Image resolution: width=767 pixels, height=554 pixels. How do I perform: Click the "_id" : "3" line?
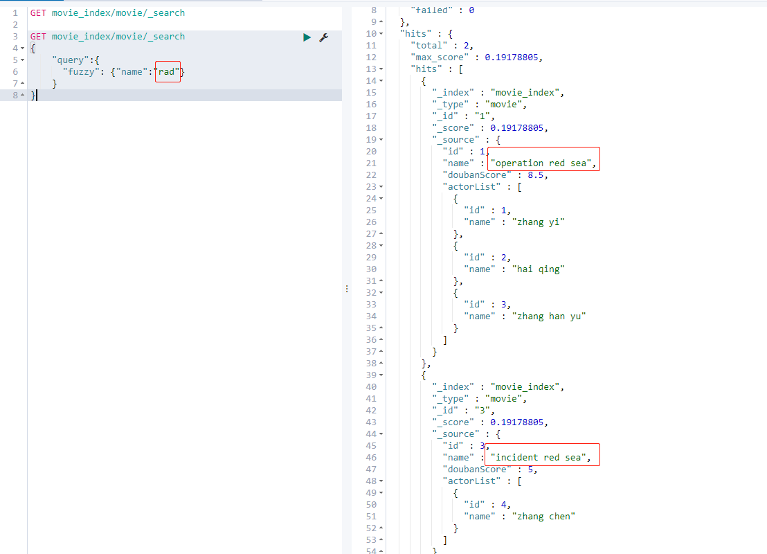click(463, 411)
